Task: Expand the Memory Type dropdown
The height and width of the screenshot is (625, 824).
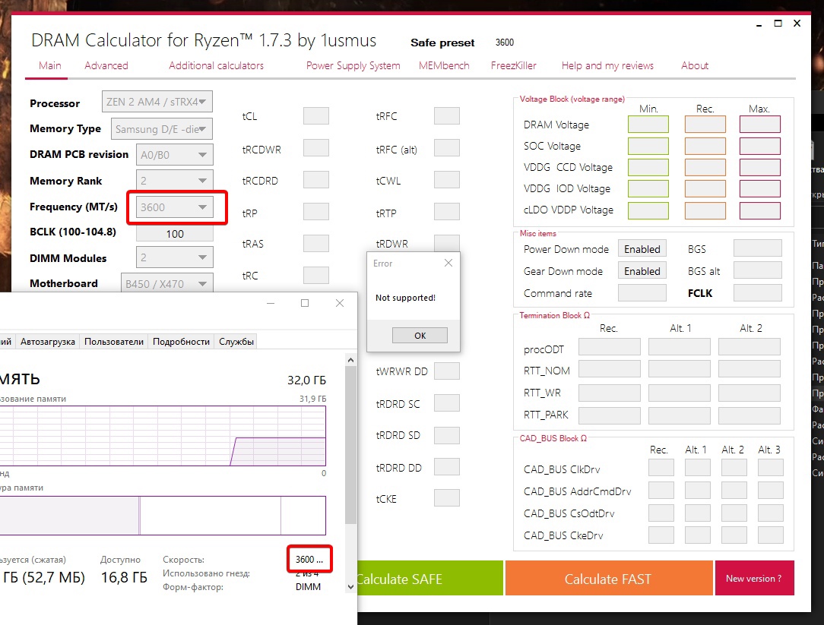Action: tap(161, 129)
